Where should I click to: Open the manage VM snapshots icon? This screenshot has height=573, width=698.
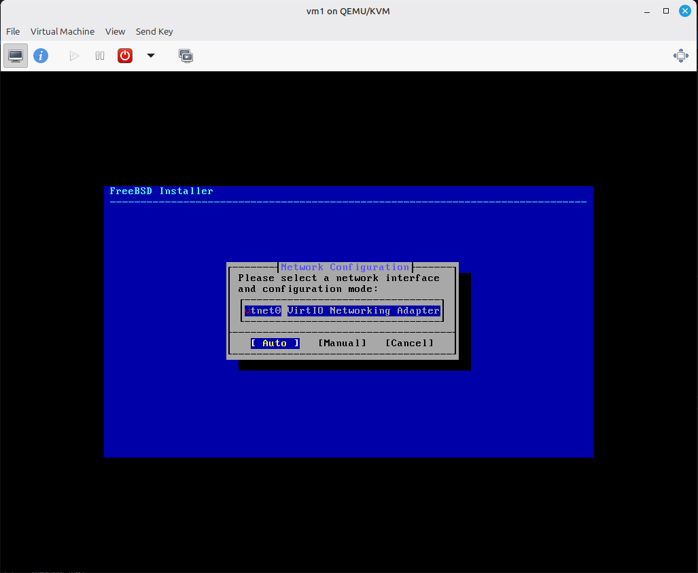pyautogui.click(x=186, y=56)
